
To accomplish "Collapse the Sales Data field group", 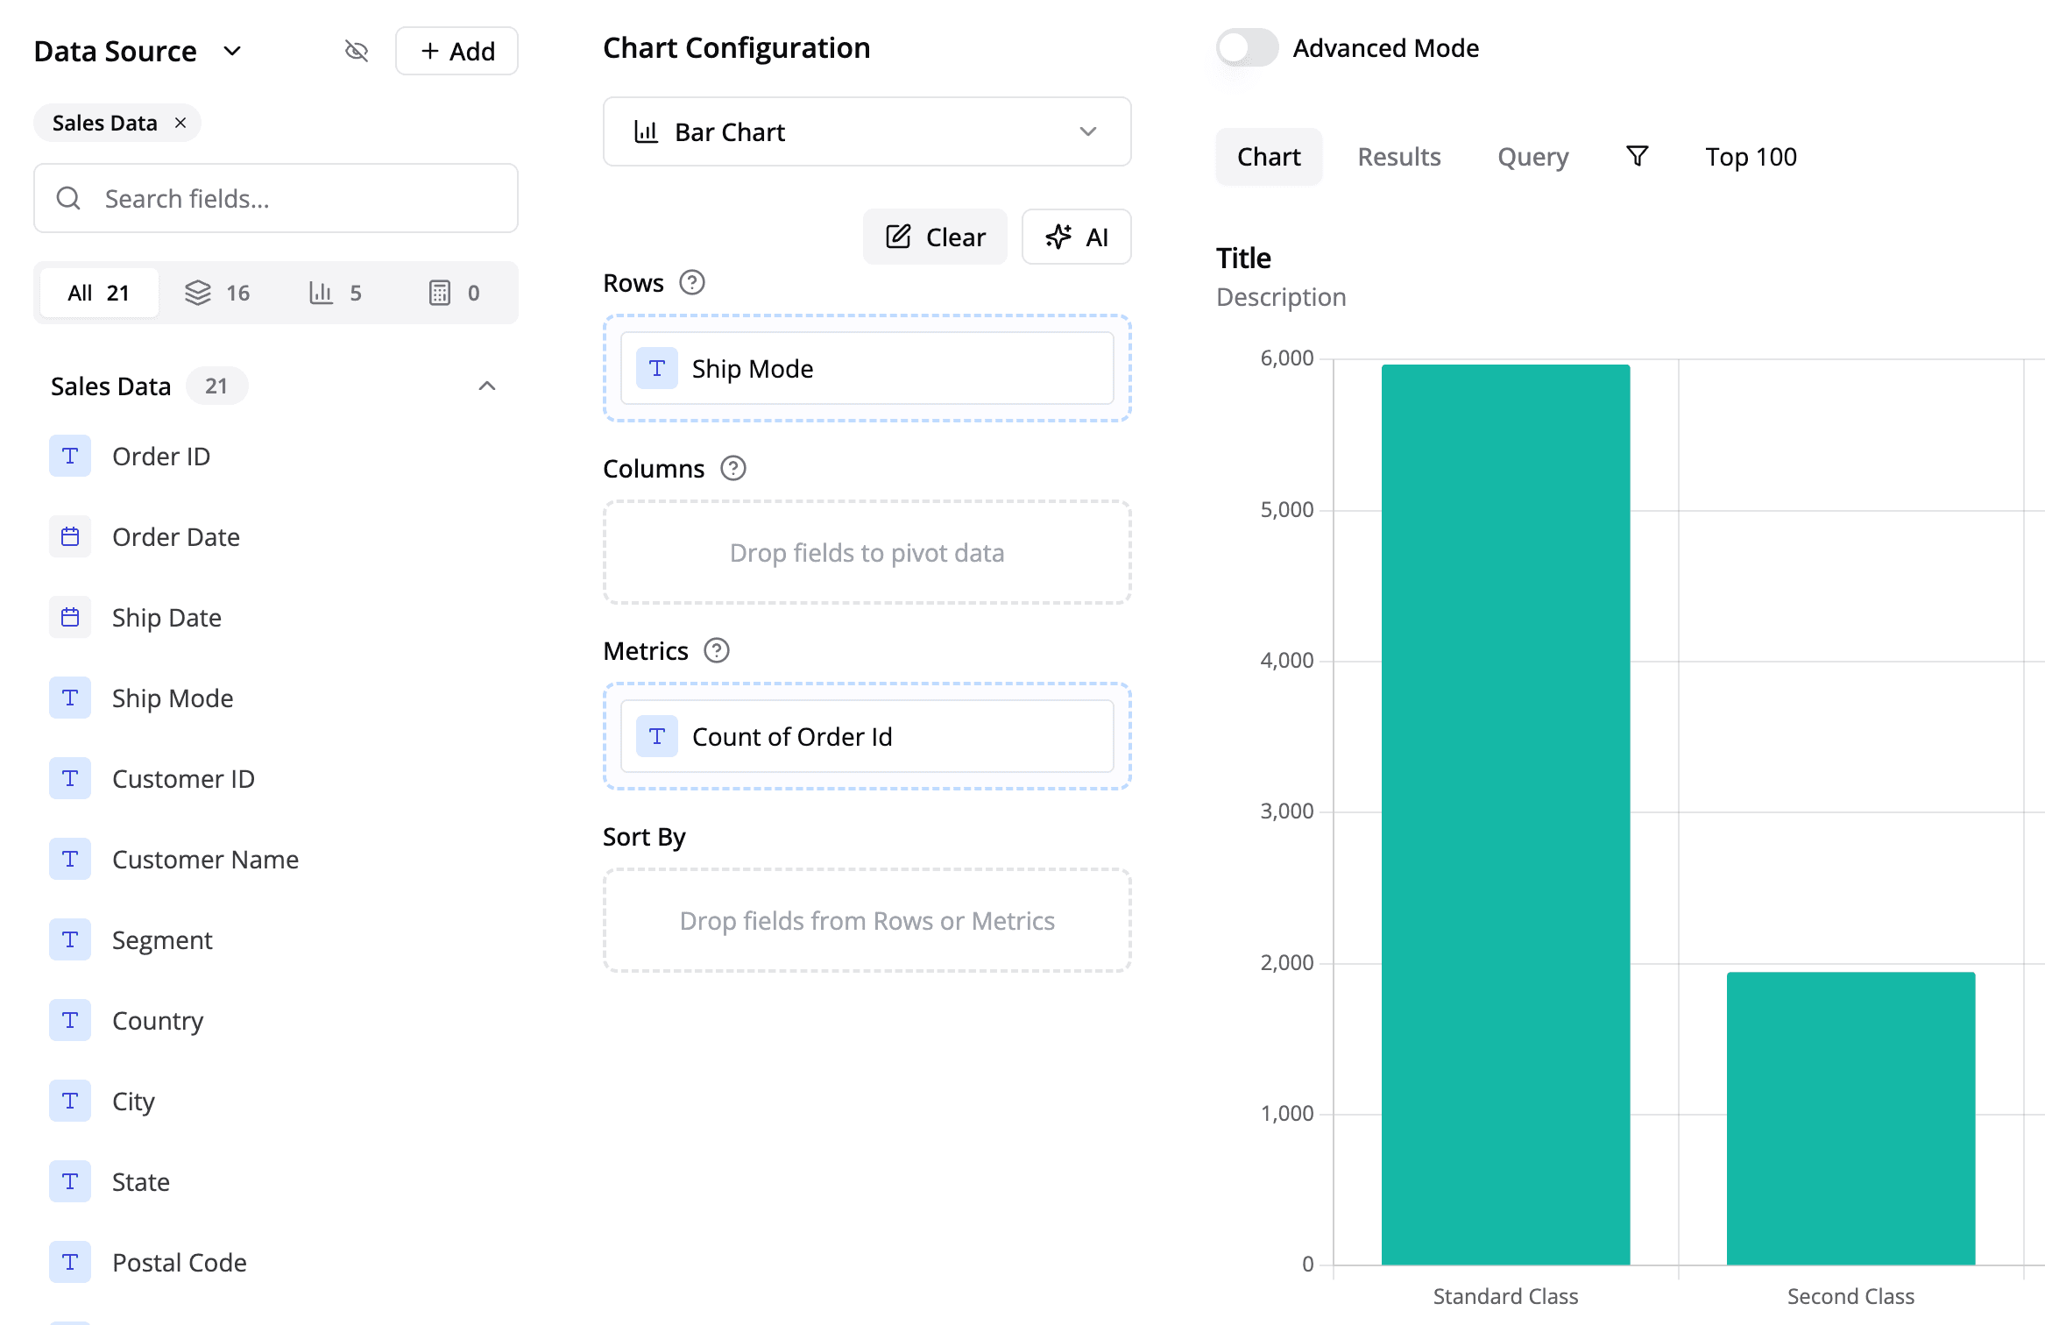I will (x=487, y=386).
